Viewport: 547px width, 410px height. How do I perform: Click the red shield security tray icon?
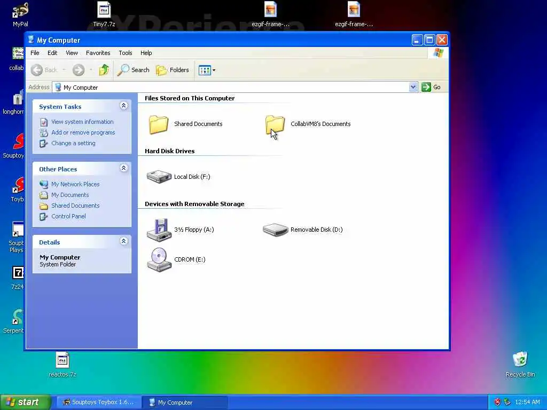[x=497, y=403]
